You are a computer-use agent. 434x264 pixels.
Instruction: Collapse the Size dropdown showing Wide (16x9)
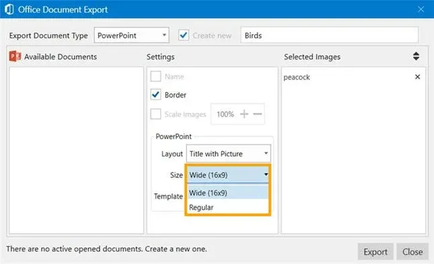coord(228,175)
